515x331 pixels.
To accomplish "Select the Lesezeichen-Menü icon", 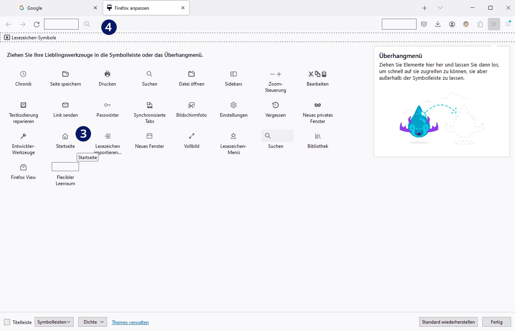I will (234, 136).
